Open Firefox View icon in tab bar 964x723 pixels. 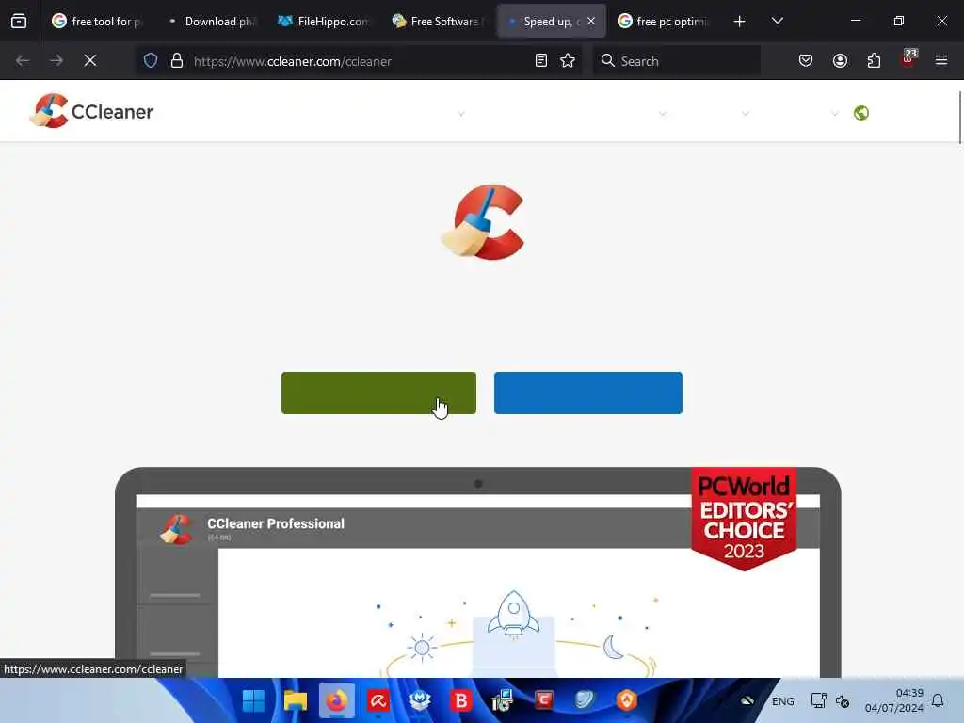click(19, 21)
